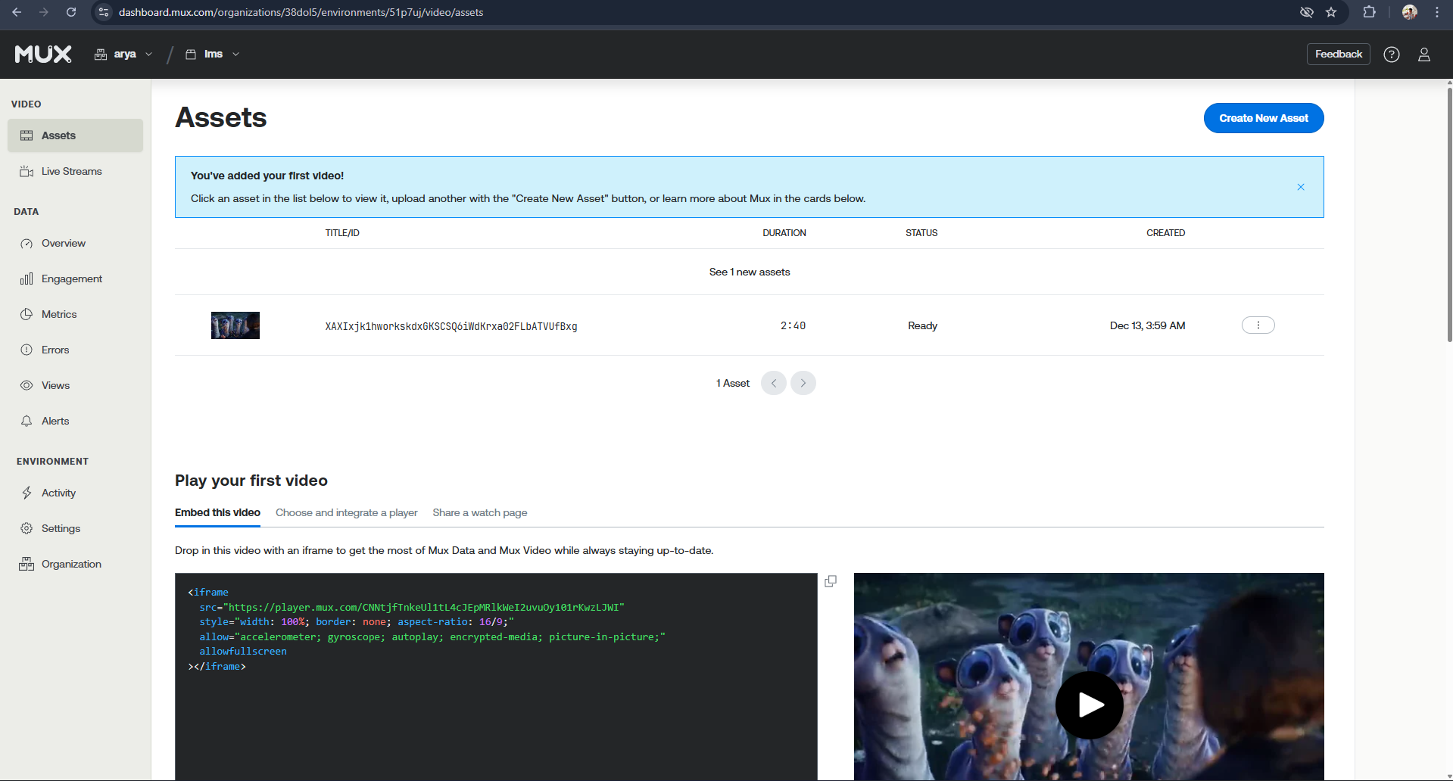Go to next assets page arrow
Image resolution: width=1453 pixels, height=781 pixels.
click(803, 383)
